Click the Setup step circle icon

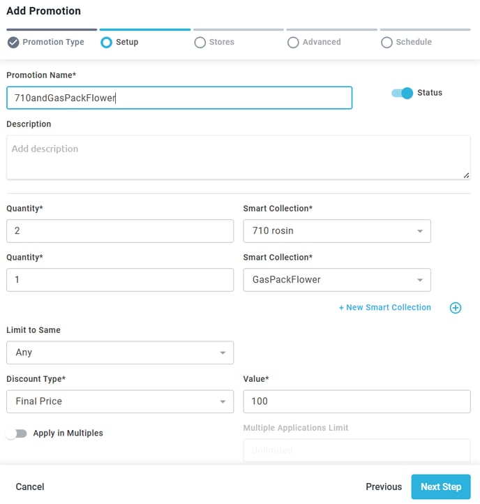click(106, 42)
